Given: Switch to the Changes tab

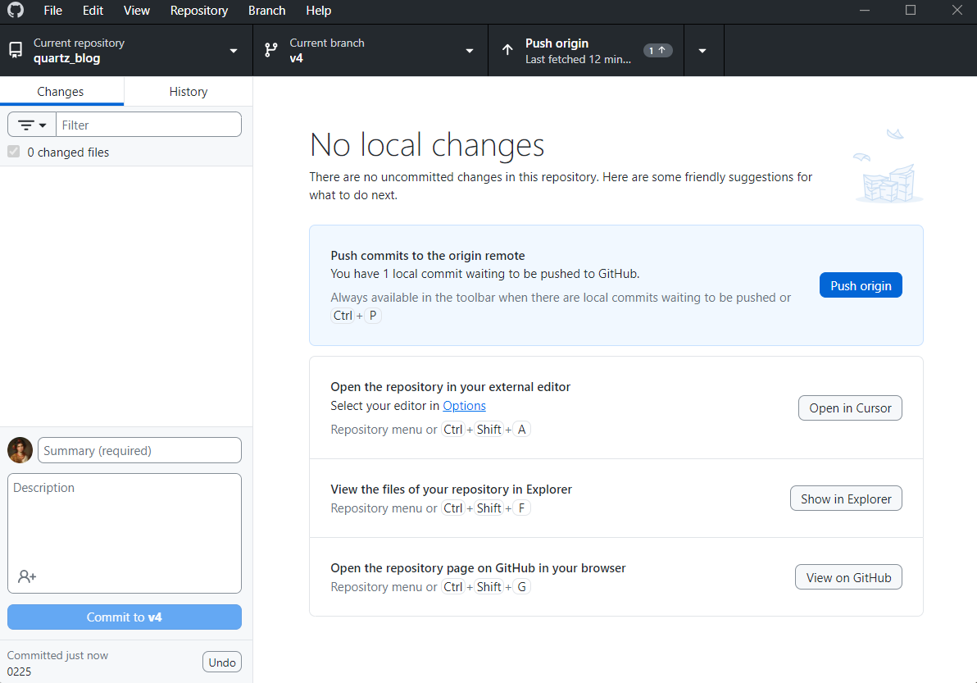Looking at the screenshot, I should [x=61, y=92].
